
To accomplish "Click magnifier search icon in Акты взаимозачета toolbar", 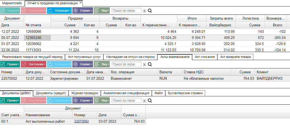I will click(x=150, y=64).
